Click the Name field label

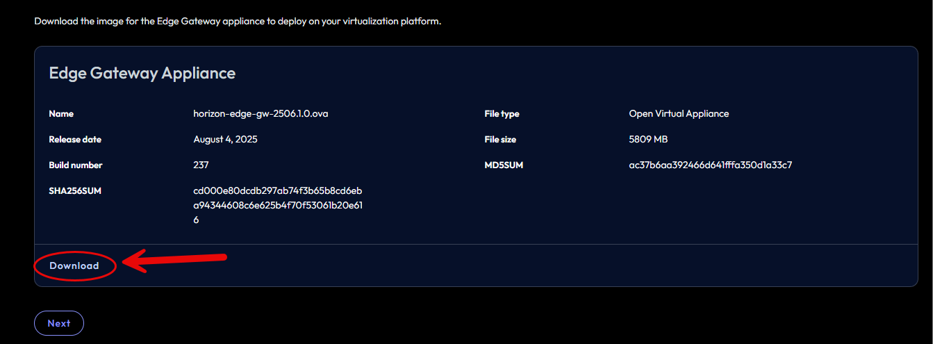(61, 113)
